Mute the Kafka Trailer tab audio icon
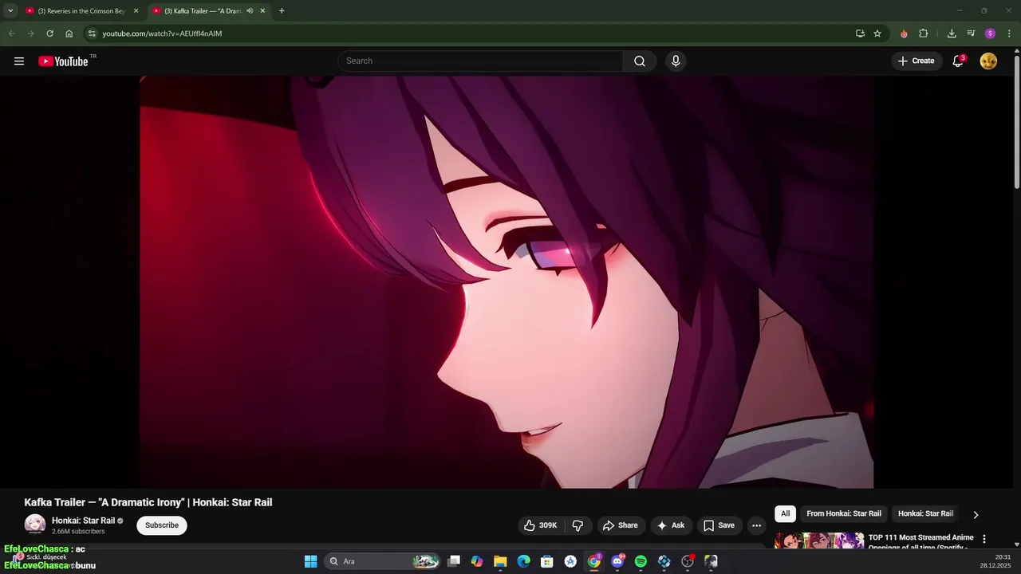The width and height of the screenshot is (1021, 574). coord(250,11)
